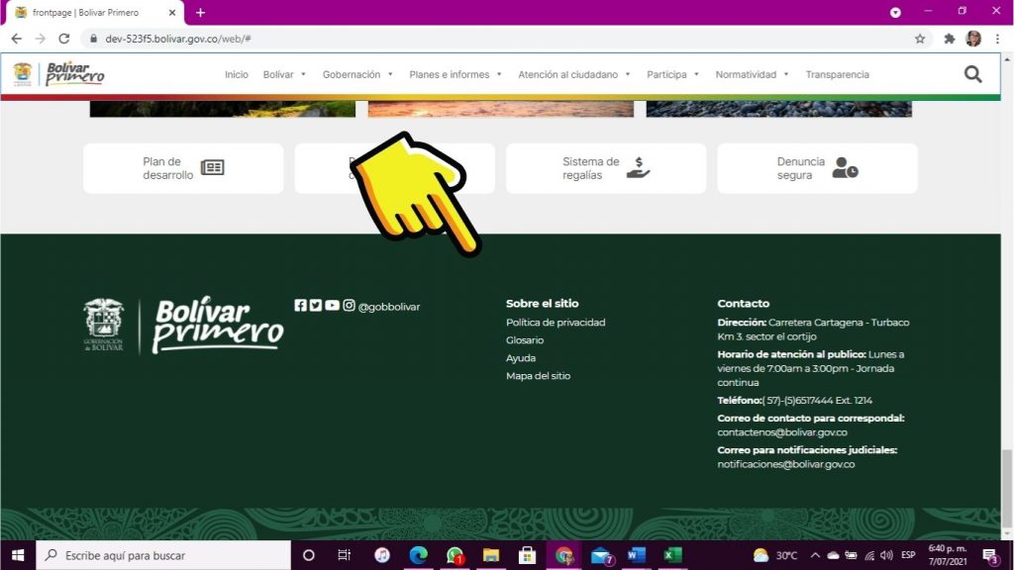Expand the Gobernación menu dropdown

(357, 74)
